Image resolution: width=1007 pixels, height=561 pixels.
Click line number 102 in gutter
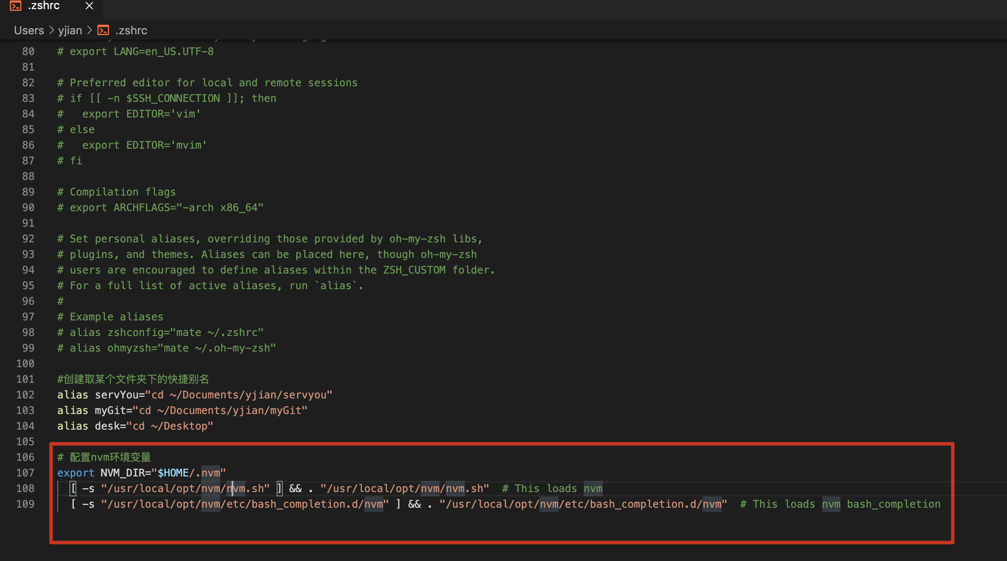[x=25, y=395]
